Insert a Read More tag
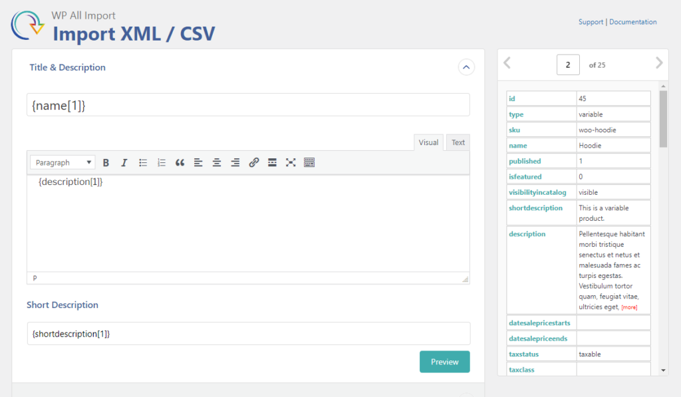The image size is (681, 397). pyautogui.click(x=272, y=162)
